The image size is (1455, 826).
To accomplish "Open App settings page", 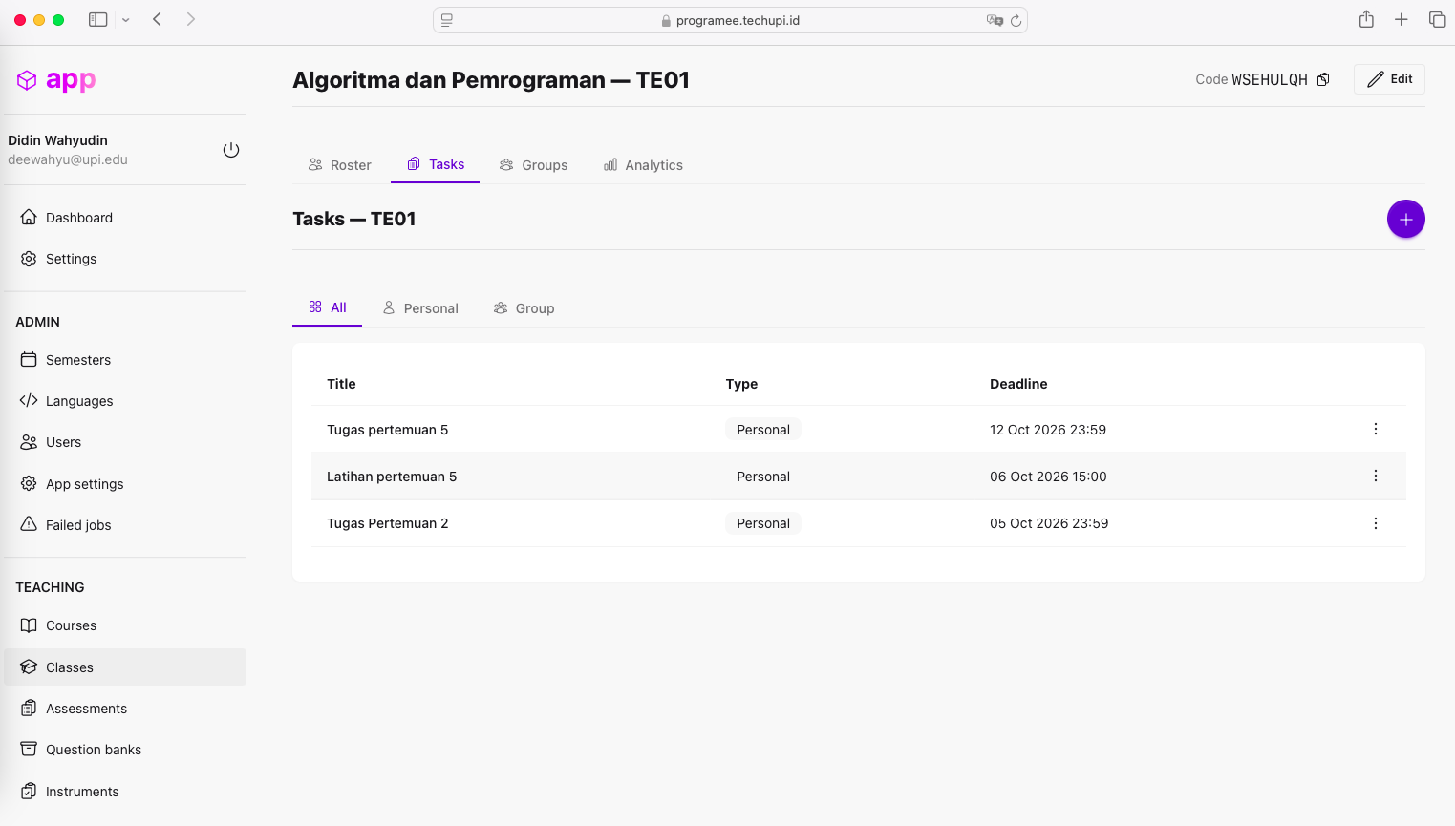I will pos(125,484).
